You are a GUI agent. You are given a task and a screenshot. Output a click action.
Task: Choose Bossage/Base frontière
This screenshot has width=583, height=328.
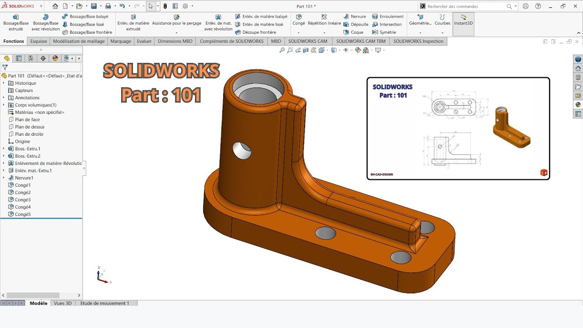87,32
